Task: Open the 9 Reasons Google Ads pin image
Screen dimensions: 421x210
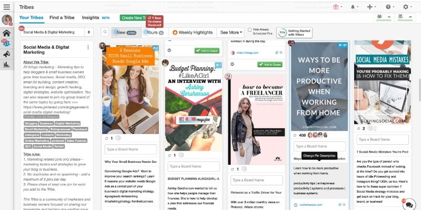Action: (x=131, y=89)
